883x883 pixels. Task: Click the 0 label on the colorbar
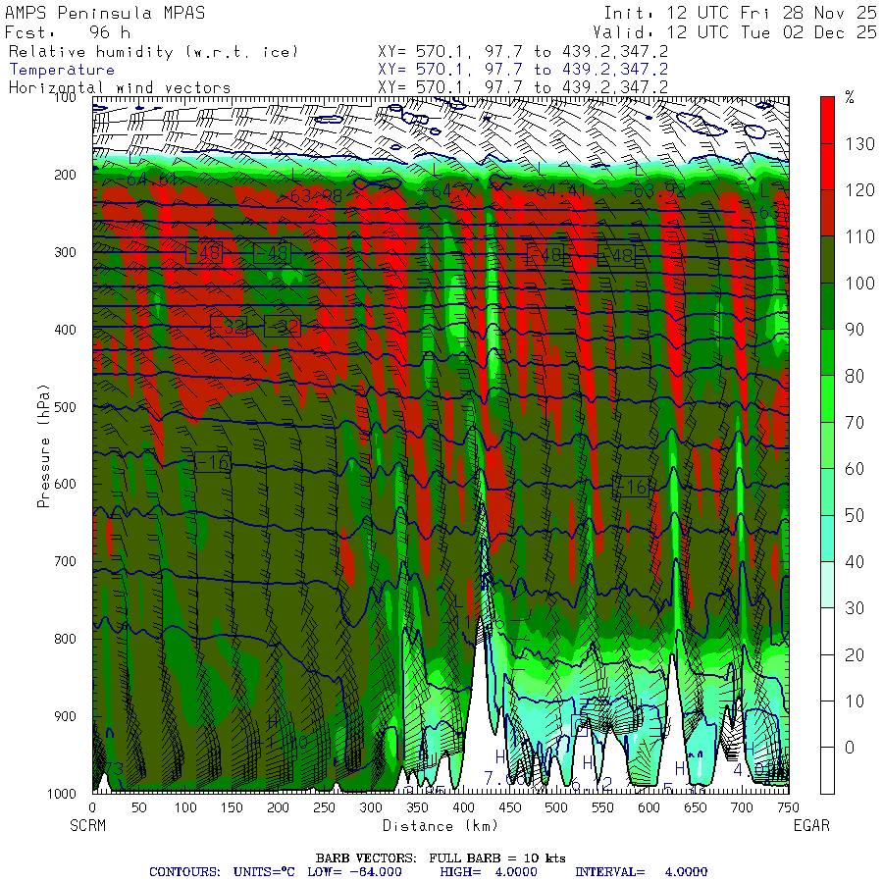pos(850,748)
